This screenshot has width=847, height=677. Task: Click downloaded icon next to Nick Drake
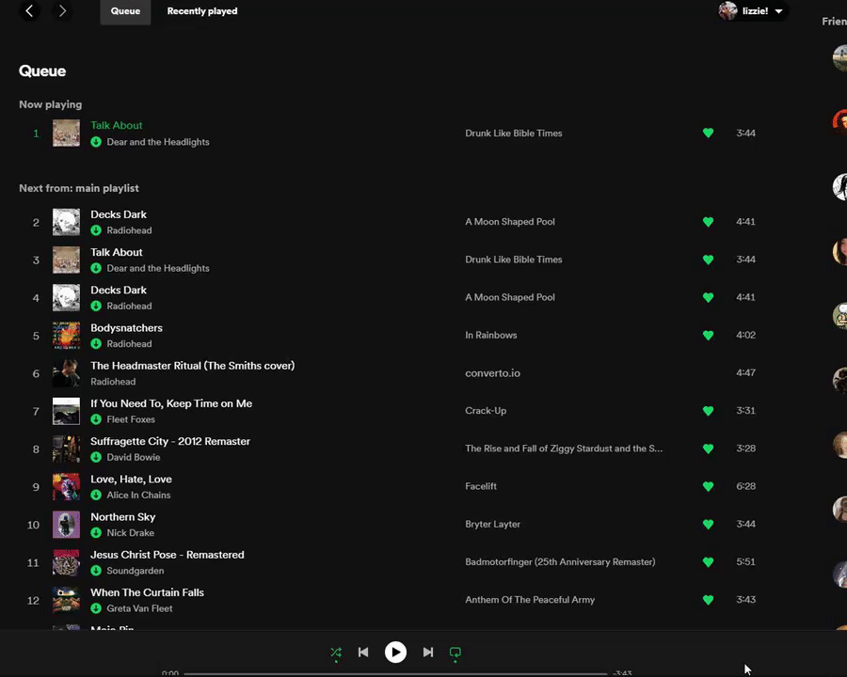tap(96, 533)
